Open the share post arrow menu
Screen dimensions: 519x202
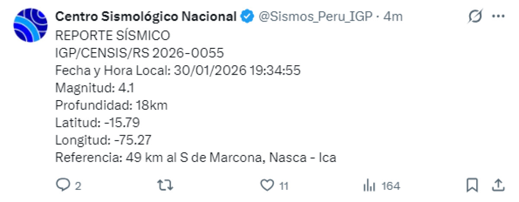pos(498,186)
